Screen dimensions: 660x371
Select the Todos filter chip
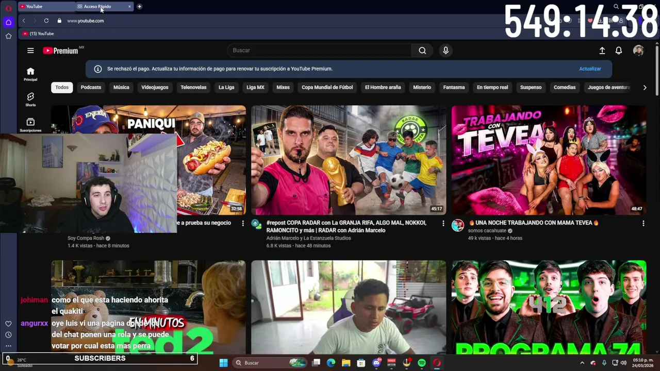coord(62,88)
